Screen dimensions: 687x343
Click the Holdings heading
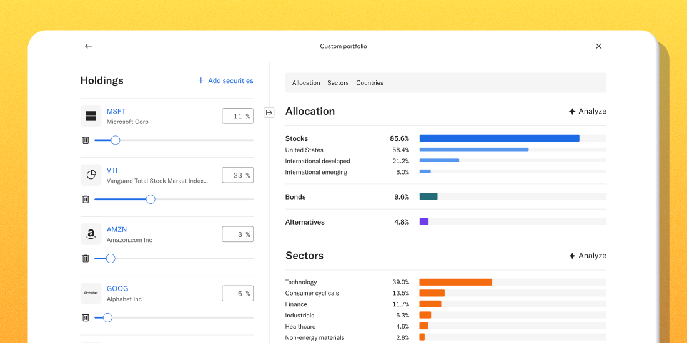tap(102, 80)
